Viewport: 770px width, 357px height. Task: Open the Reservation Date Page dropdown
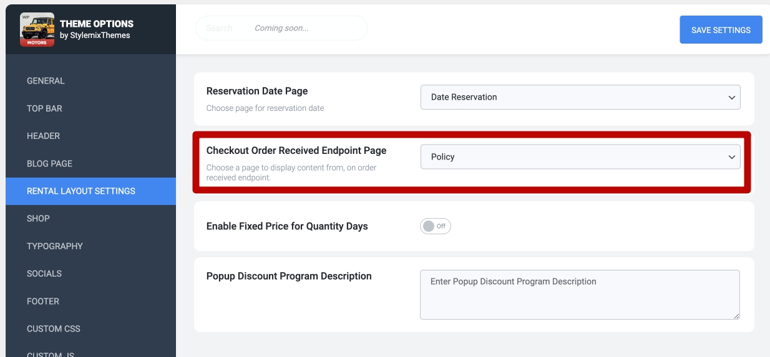point(580,97)
